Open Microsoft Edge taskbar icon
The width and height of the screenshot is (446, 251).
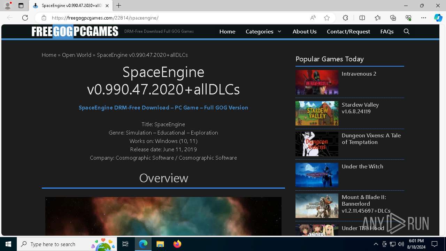pos(143,244)
